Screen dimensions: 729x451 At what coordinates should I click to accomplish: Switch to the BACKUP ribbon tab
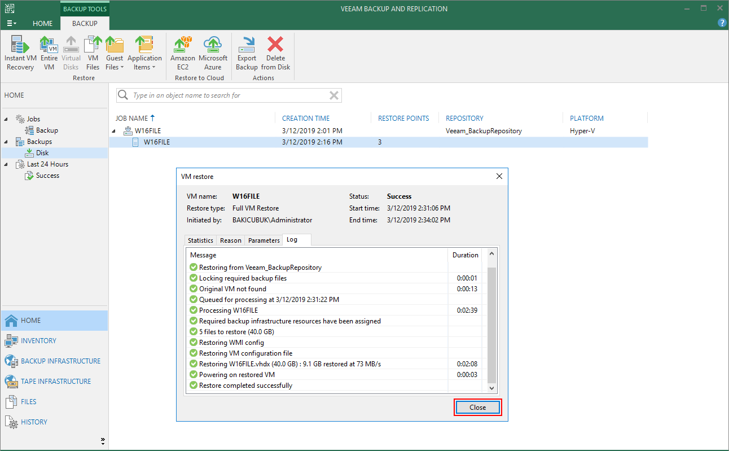click(x=85, y=24)
